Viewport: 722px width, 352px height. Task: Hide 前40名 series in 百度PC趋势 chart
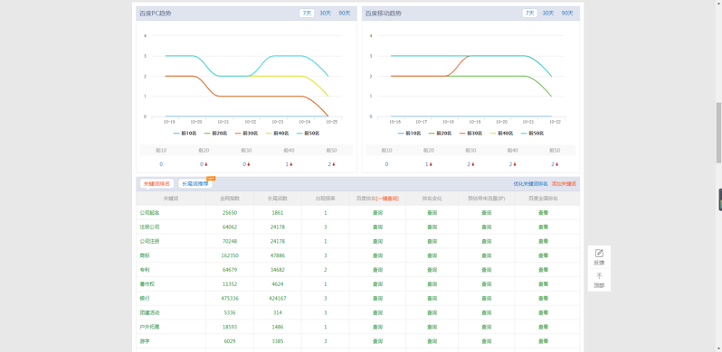(277, 134)
